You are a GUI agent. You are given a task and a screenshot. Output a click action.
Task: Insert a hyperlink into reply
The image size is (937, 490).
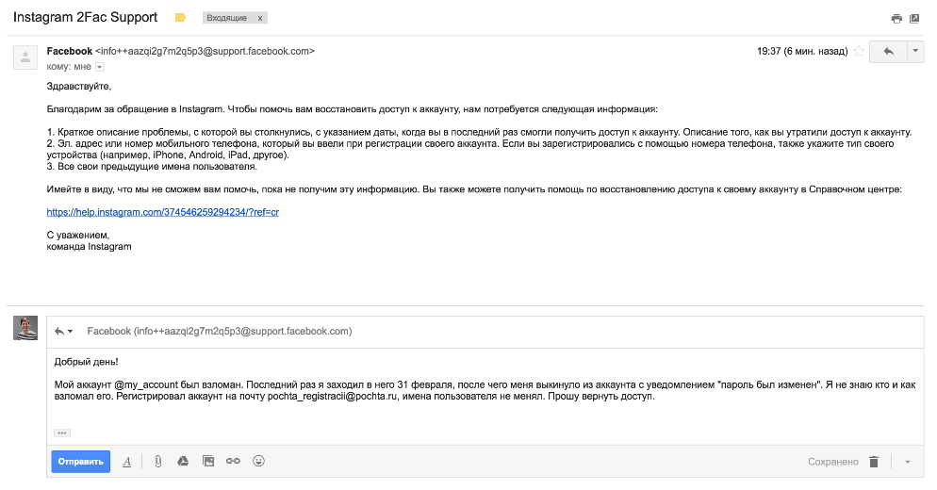pos(233,461)
